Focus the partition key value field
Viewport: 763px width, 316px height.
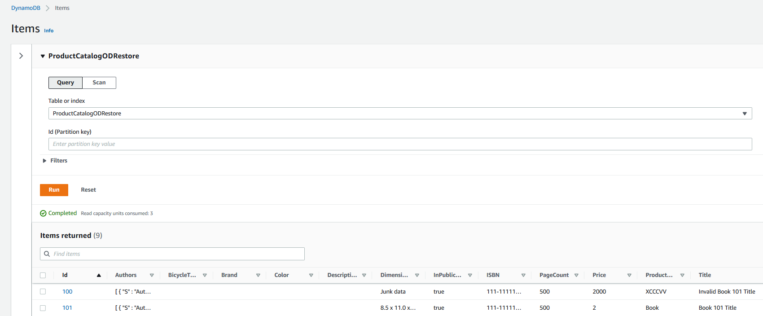pyautogui.click(x=400, y=144)
